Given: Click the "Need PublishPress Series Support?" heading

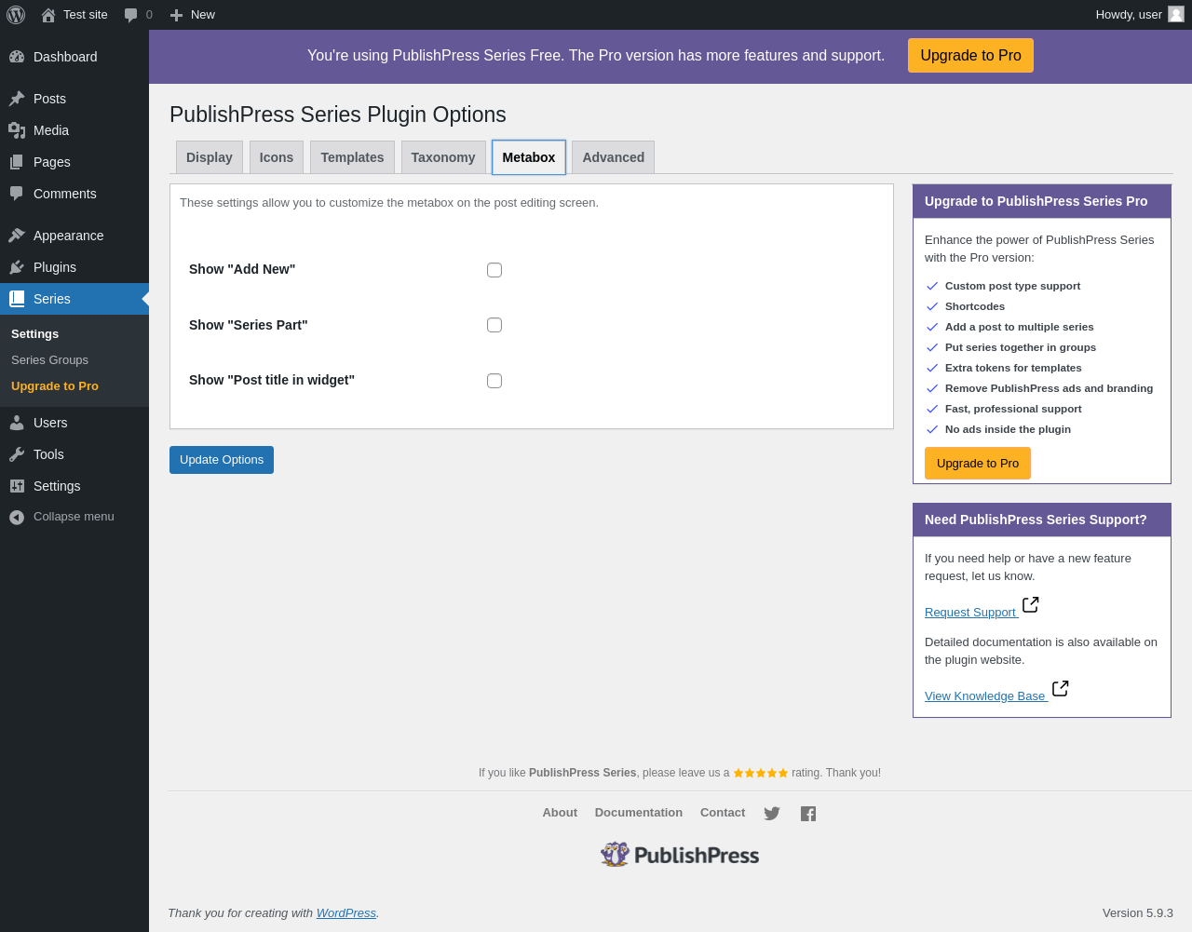Looking at the screenshot, I should (x=1036, y=520).
